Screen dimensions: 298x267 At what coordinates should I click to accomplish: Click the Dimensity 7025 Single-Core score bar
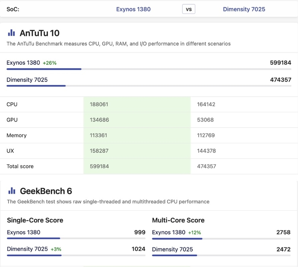tap(34, 255)
